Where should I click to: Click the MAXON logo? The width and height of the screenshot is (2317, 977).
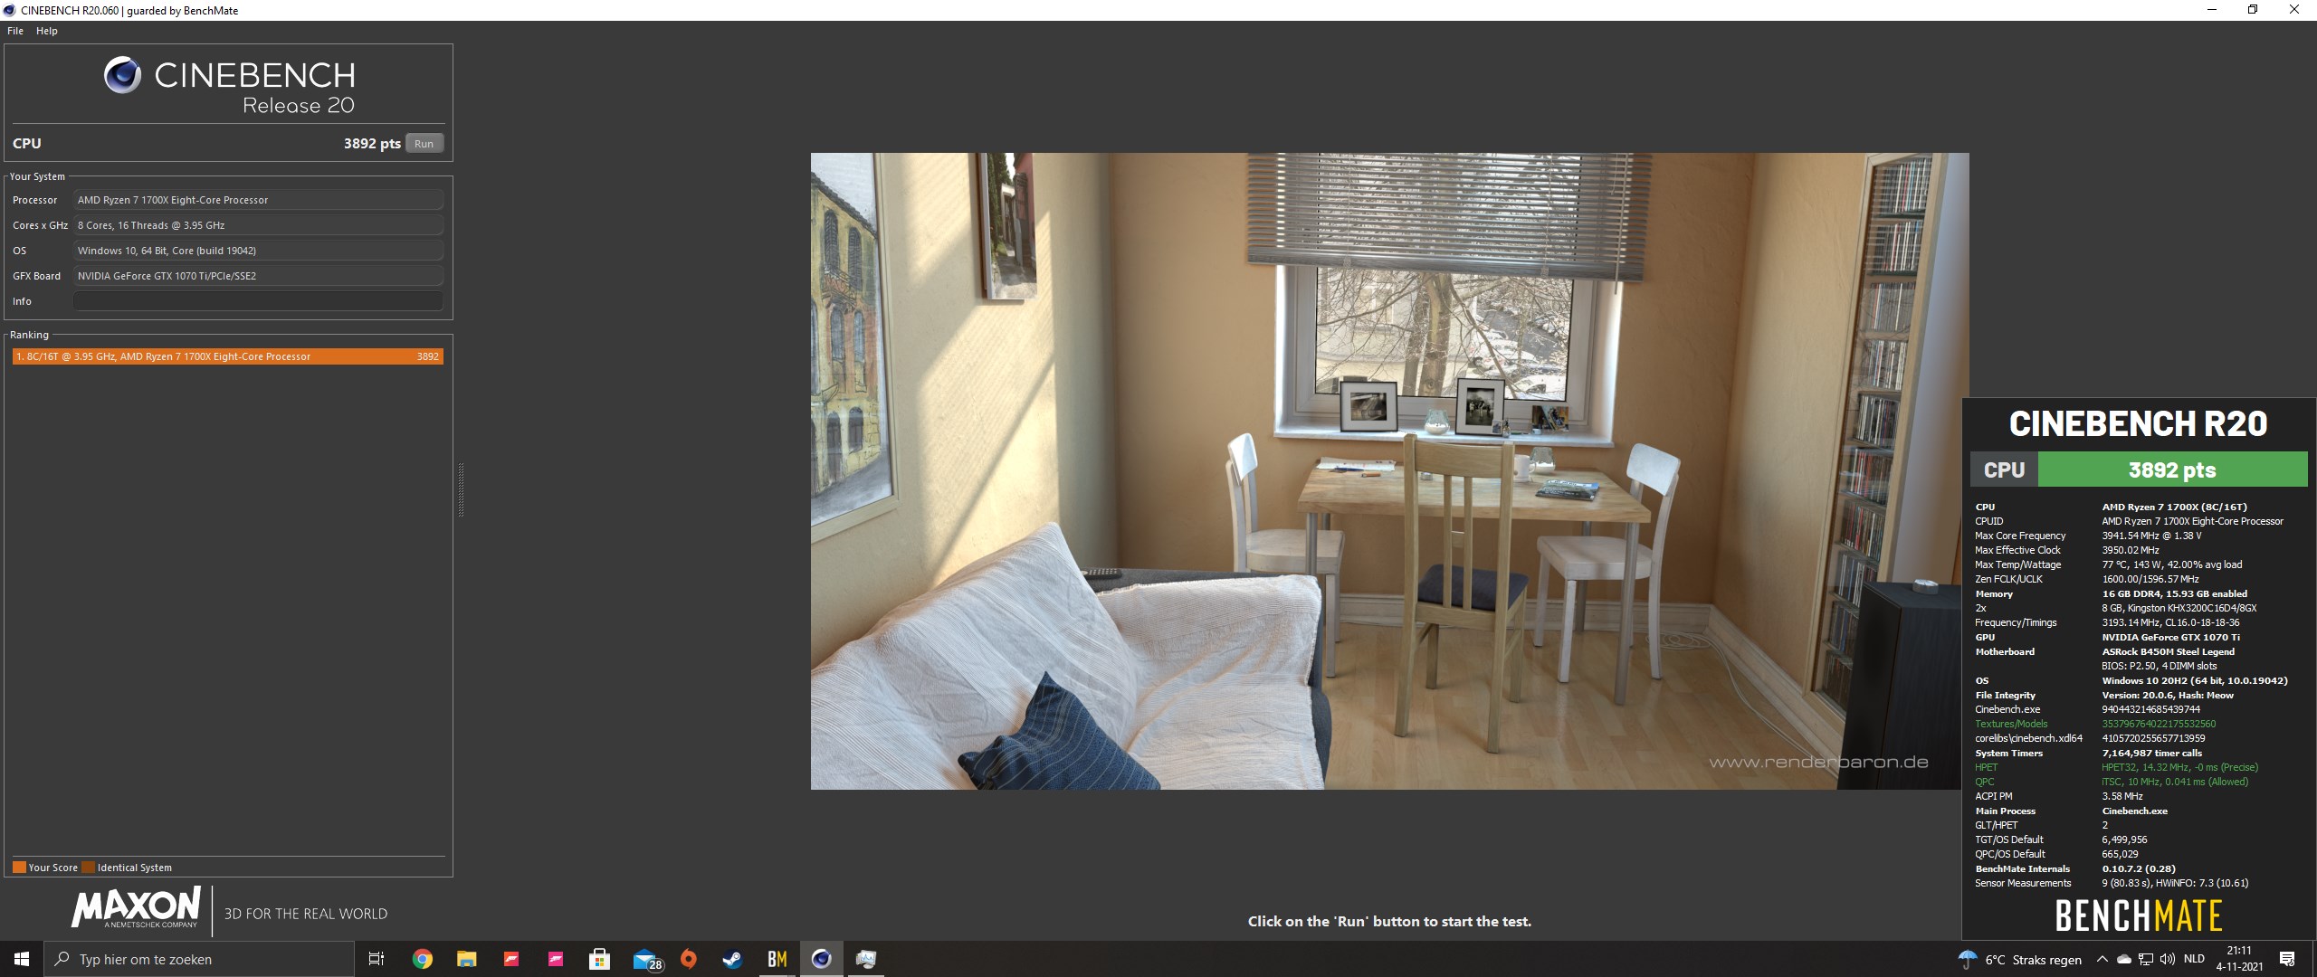pyautogui.click(x=136, y=907)
